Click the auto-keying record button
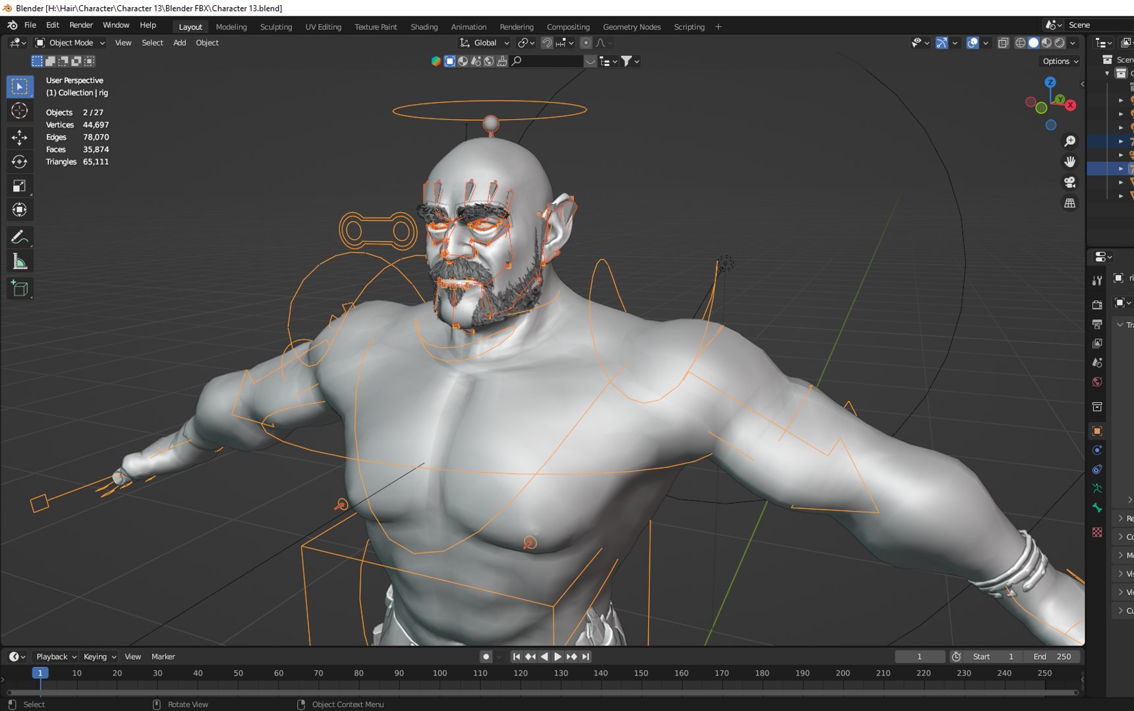 [x=486, y=656]
